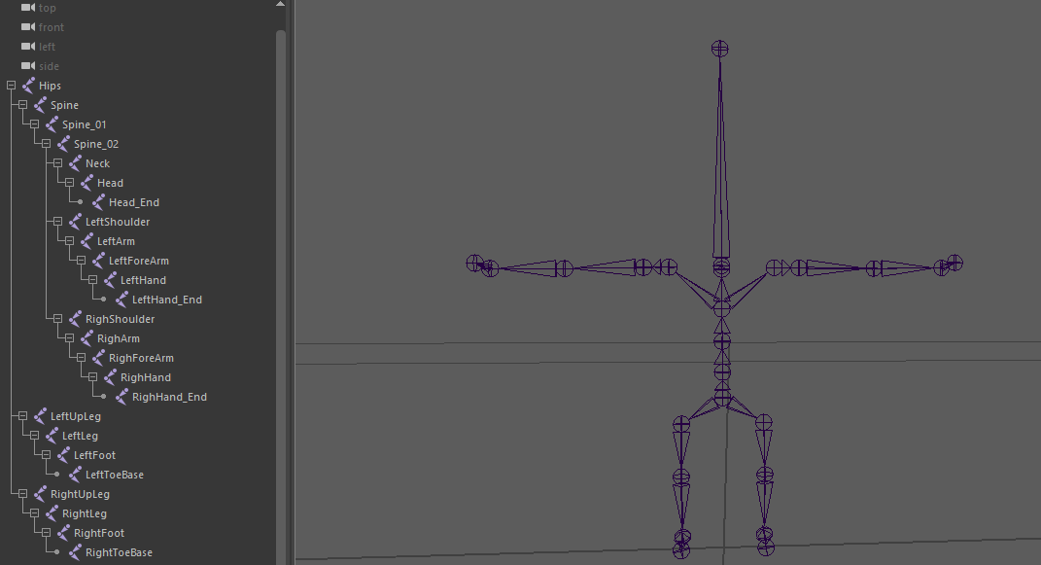Collapse the RightUpLeg node
This screenshot has height=565, width=1041.
(x=22, y=494)
